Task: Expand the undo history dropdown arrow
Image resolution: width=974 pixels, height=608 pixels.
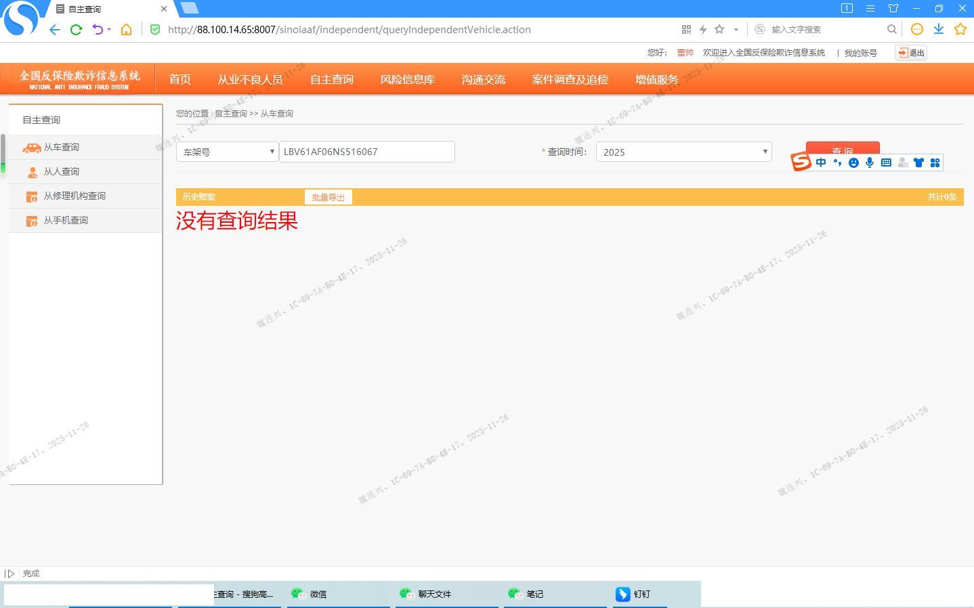Action: coord(109,29)
